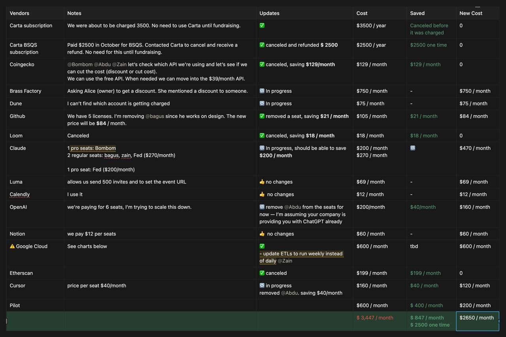Select the 'Github' vendor cell
This screenshot has height=337, width=506.
pyautogui.click(x=35, y=120)
